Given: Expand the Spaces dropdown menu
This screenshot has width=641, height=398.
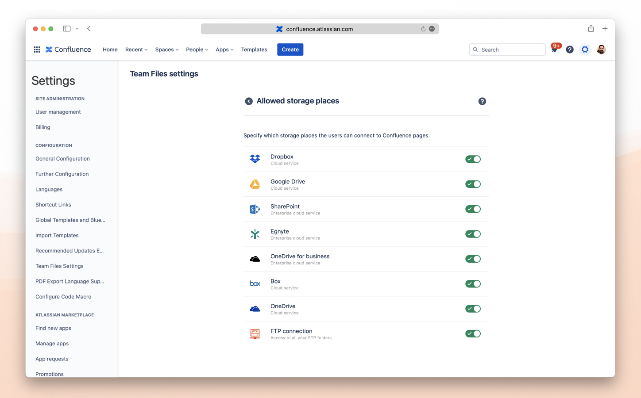Looking at the screenshot, I should pos(167,50).
